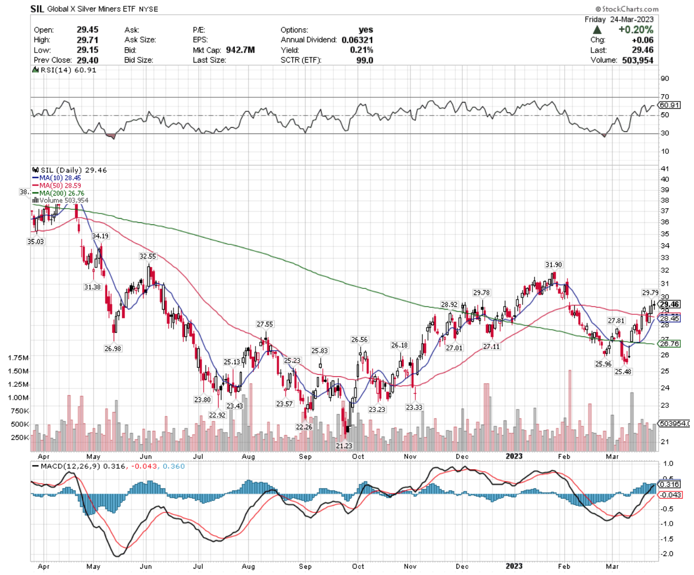Click the 29.46 last-price tag on right axis

coord(669,304)
